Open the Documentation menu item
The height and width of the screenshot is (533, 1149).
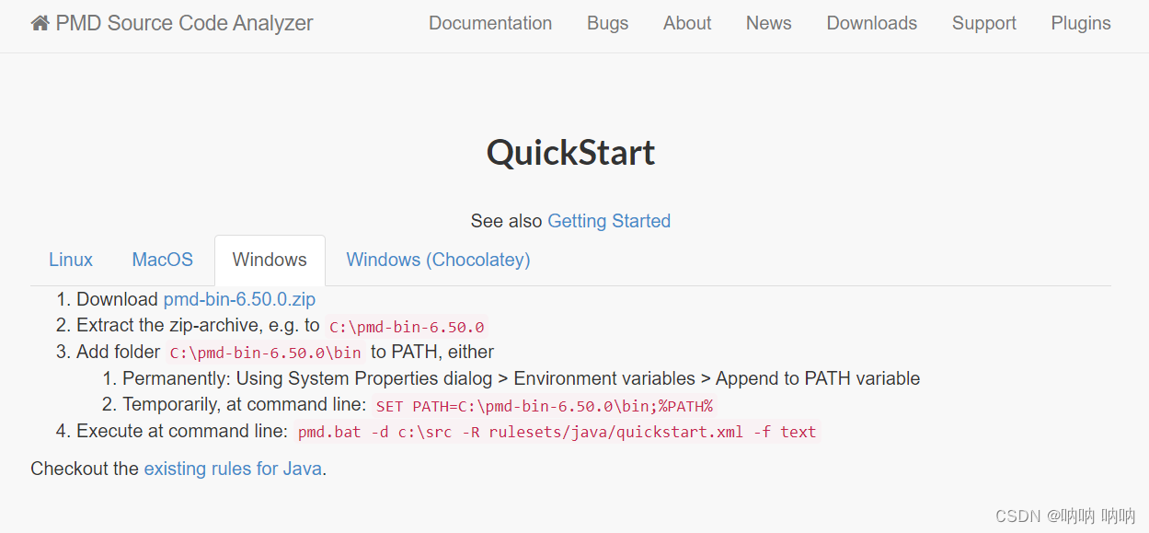(490, 23)
